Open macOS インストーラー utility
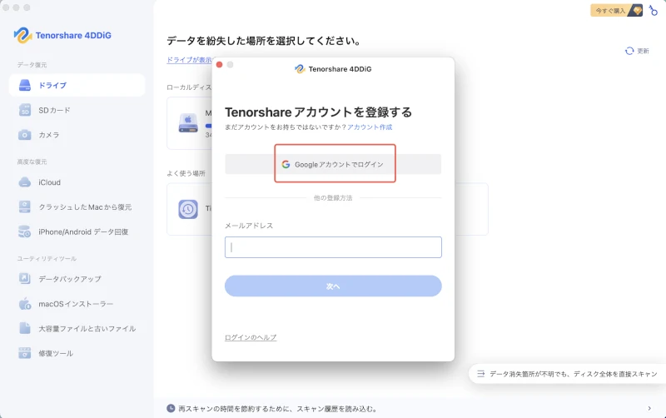This screenshot has height=418, width=666. [x=77, y=304]
